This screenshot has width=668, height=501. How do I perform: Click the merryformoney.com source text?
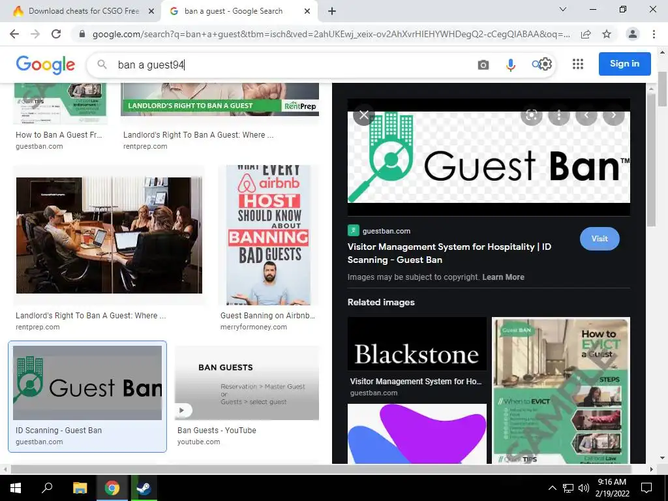pyautogui.click(x=254, y=327)
